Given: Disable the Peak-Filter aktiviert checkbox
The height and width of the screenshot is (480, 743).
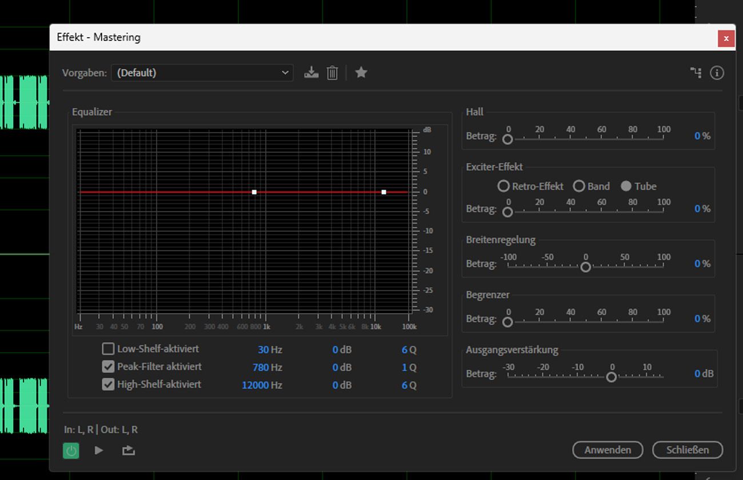Looking at the screenshot, I should click(x=108, y=367).
